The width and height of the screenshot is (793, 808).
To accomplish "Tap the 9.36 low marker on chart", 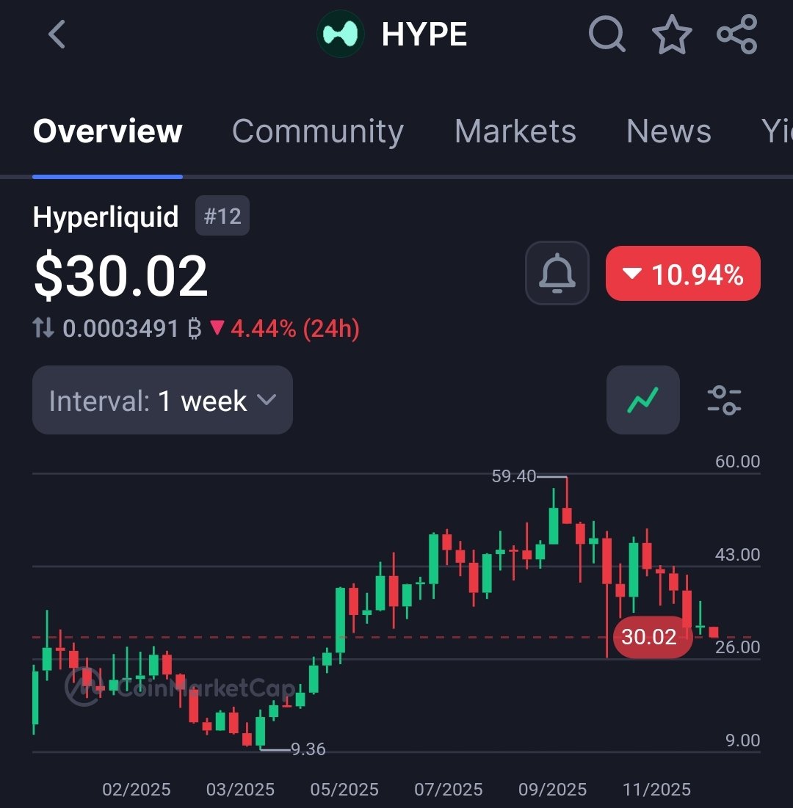I will pyautogui.click(x=308, y=749).
